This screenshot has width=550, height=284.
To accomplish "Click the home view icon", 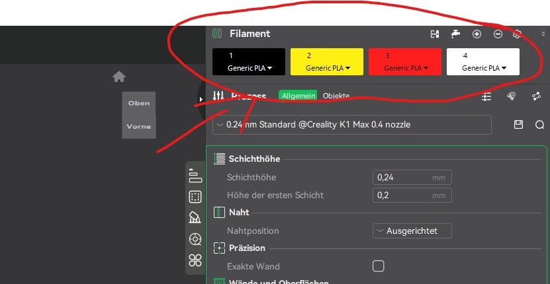I will 119,77.
